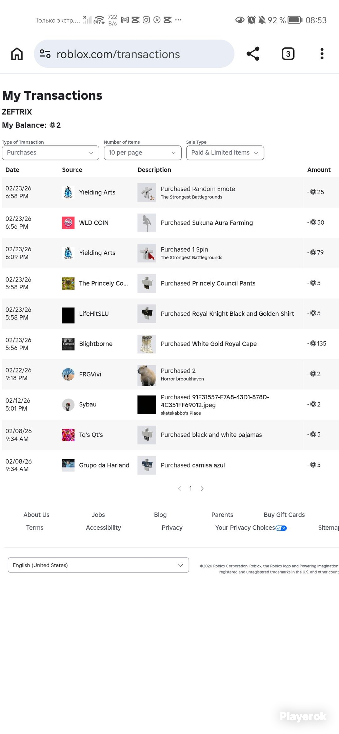Click the WLD COIN group icon
Screen dimensions: 339x734
(68, 223)
